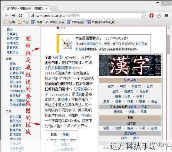The height and width of the screenshot is (152, 172).
Task: Open the 百度经验4周年 bookmark
Action: (x=102, y=22)
